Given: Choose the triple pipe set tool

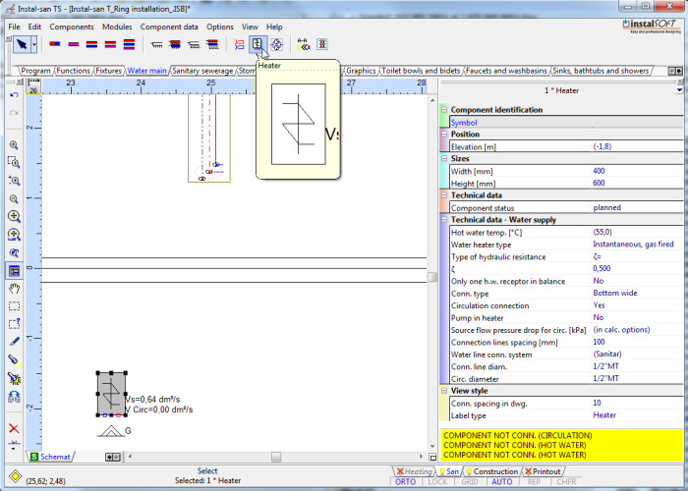Looking at the screenshot, I should tap(129, 44).
